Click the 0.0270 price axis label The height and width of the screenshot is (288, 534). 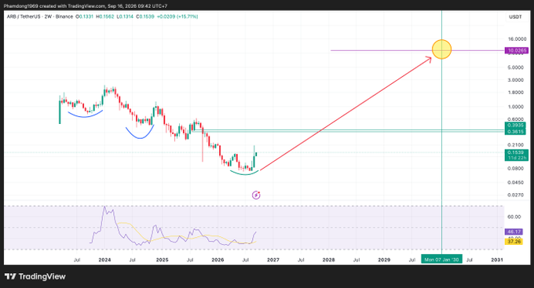[516, 195]
